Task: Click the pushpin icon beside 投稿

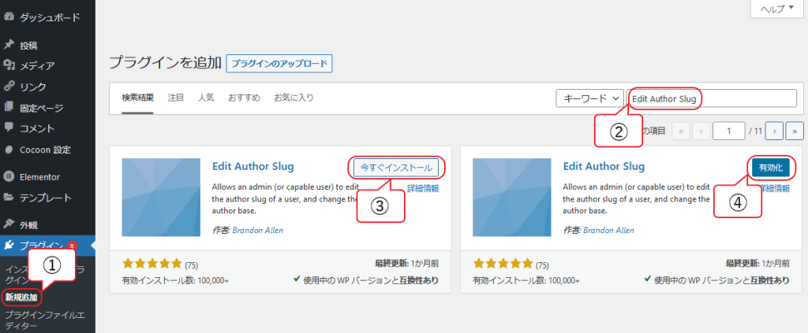Action: (9, 45)
